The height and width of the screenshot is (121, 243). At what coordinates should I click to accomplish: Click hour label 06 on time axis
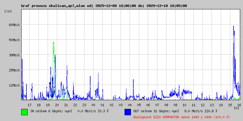[x=148, y=105]
